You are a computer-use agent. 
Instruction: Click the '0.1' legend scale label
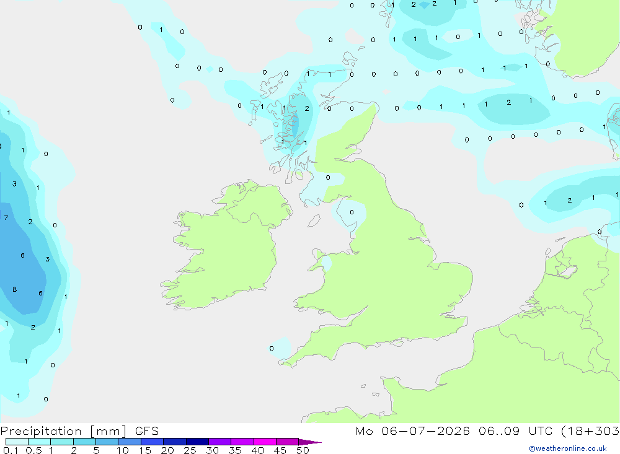pos(11,450)
